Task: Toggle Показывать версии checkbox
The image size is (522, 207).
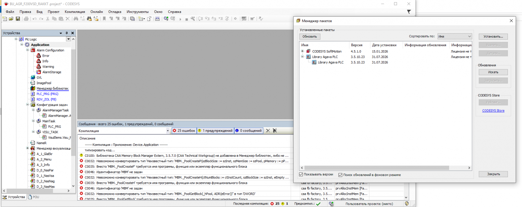Action: tap(301, 175)
